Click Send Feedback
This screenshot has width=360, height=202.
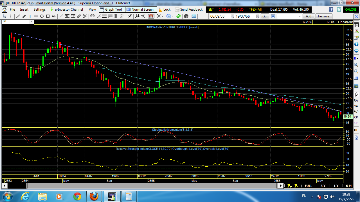[x=189, y=9]
